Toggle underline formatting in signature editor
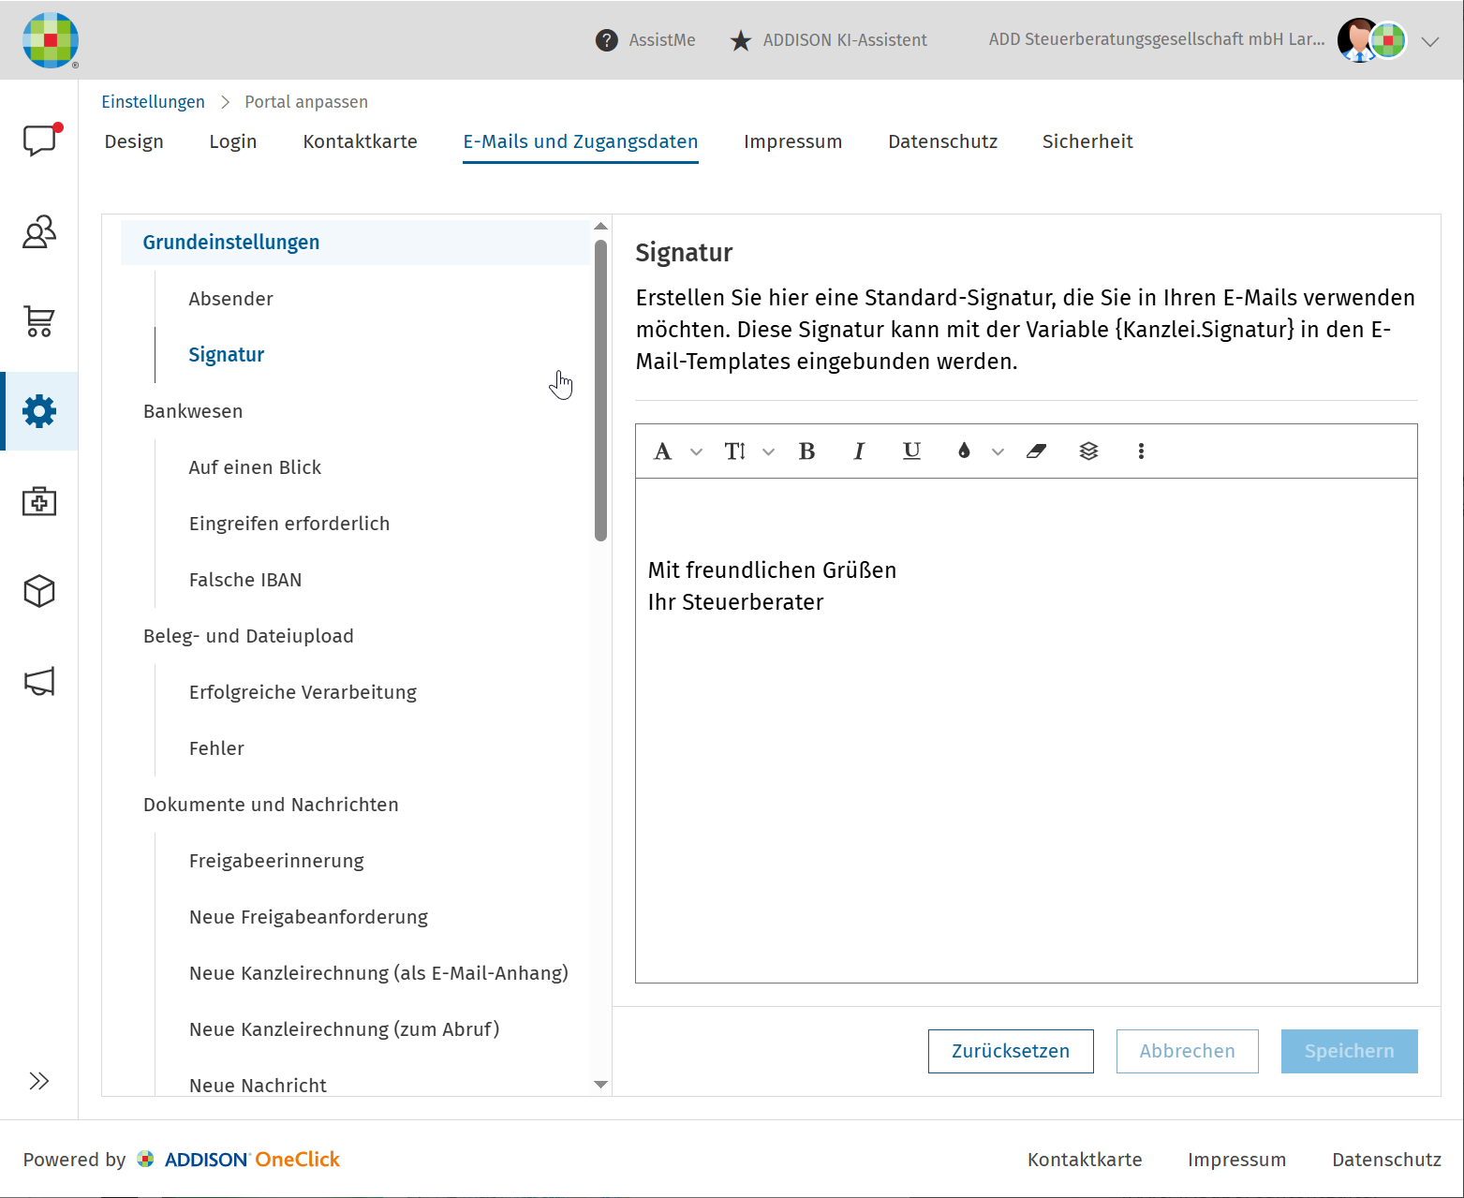The height and width of the screenshot is (1198, 1464). [x=911, y=451]
